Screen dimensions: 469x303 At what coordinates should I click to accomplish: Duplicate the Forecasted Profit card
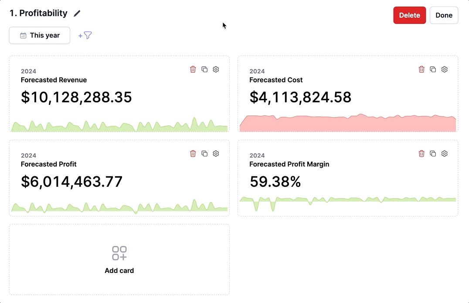point(204,154)
